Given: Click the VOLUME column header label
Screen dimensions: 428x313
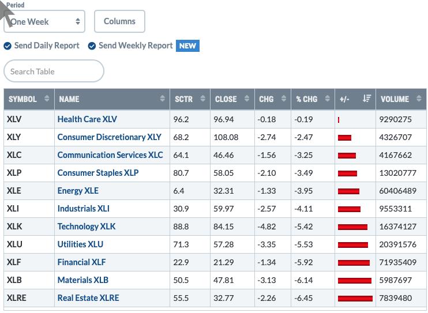Looking at the screenshot, I should [395, 99].
